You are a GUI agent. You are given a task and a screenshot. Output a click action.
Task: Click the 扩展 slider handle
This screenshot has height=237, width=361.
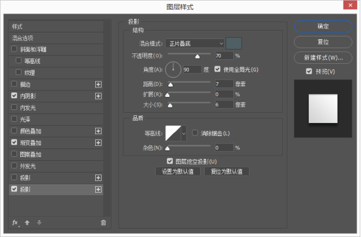click(167, 95)
